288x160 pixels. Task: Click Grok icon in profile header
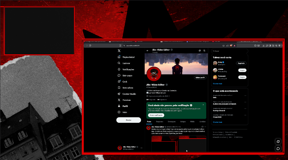[200, 51]
